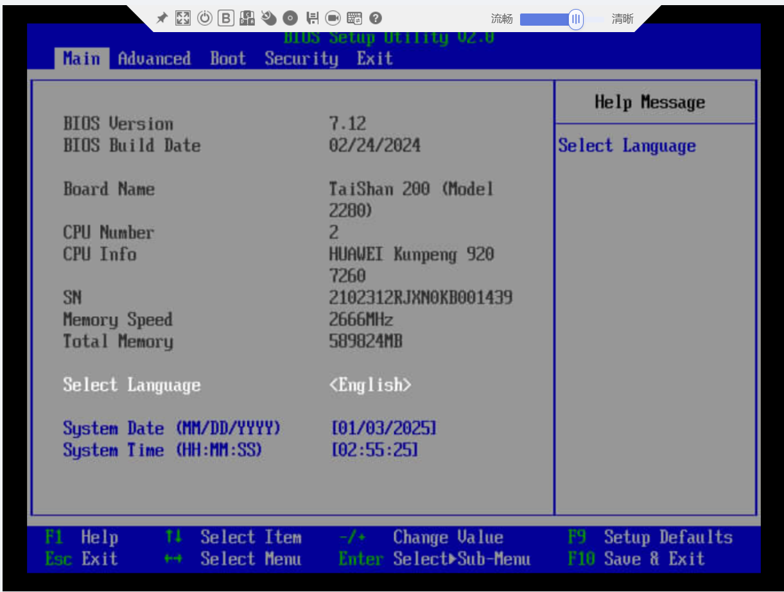
Task: Pin the remote console toolbar
Action: (x=162, y=18)
